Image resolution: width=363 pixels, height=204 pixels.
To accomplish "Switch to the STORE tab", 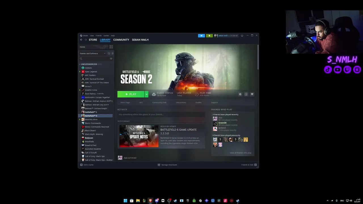I will (x=93, y=40).
